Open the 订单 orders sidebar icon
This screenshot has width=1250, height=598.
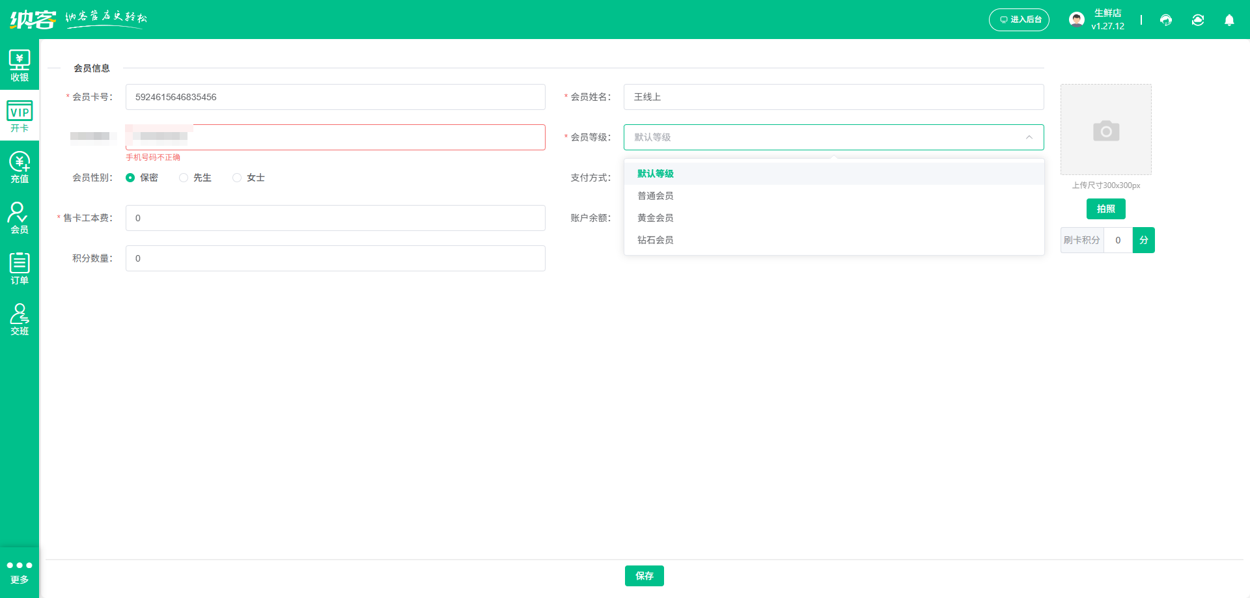pos(20,269)
